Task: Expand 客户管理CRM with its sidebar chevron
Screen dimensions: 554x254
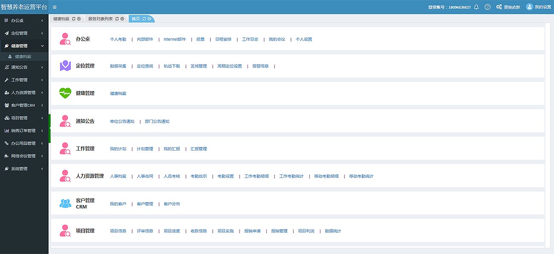Action: [42, 105]
